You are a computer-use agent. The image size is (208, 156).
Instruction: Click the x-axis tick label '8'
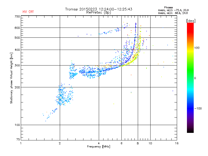[138, 143]
